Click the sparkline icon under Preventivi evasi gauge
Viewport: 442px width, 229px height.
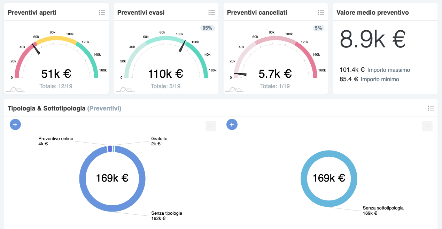coord(125,88)
